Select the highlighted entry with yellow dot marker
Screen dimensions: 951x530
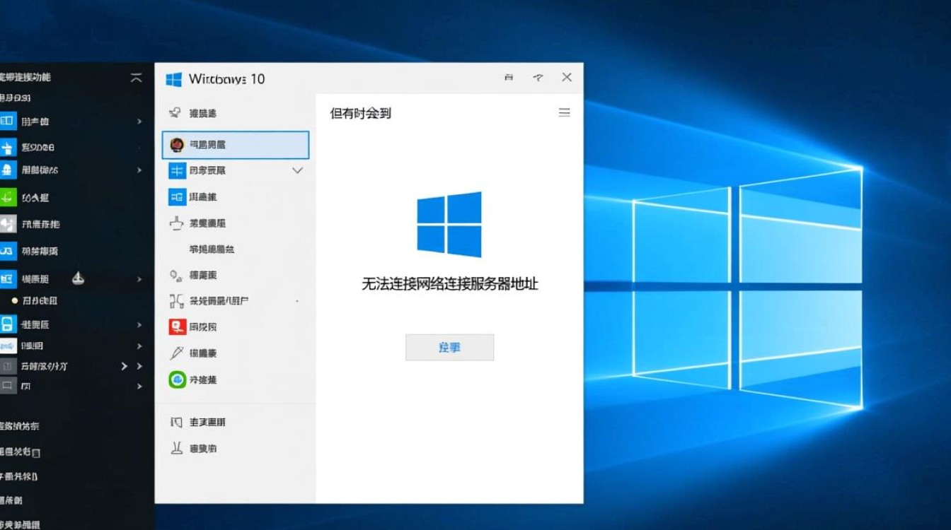(x=35, y=299)
